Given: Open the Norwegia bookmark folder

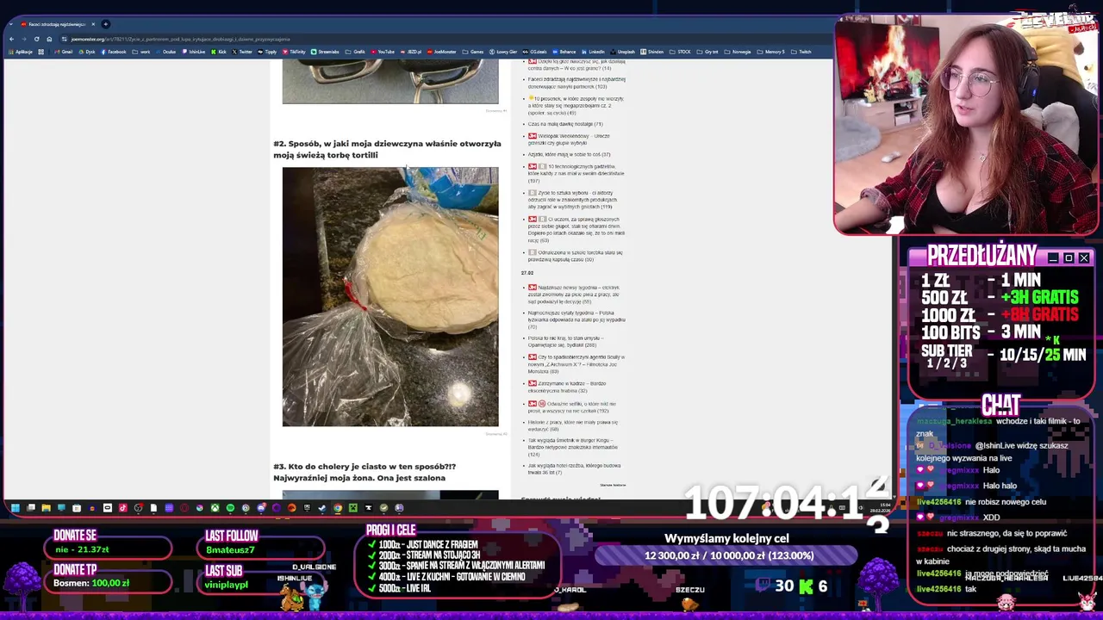Looking at the screenshot, I should (738, 52).
